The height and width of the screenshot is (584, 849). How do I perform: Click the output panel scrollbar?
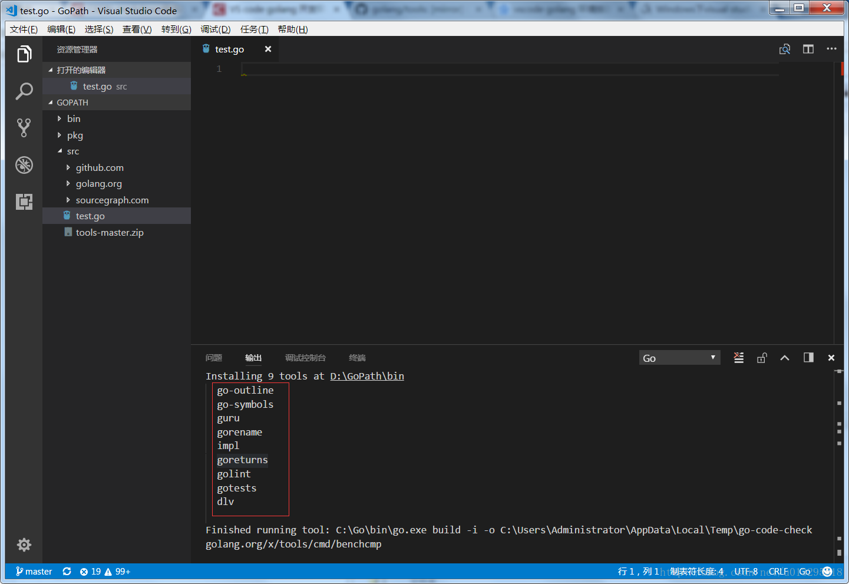tap(839, 466)
